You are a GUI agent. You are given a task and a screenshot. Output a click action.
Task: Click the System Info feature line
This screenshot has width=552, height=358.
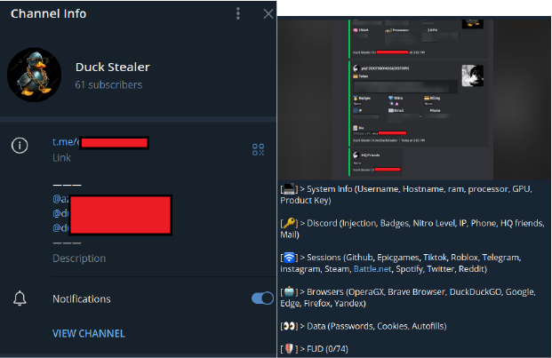(406, 195)
